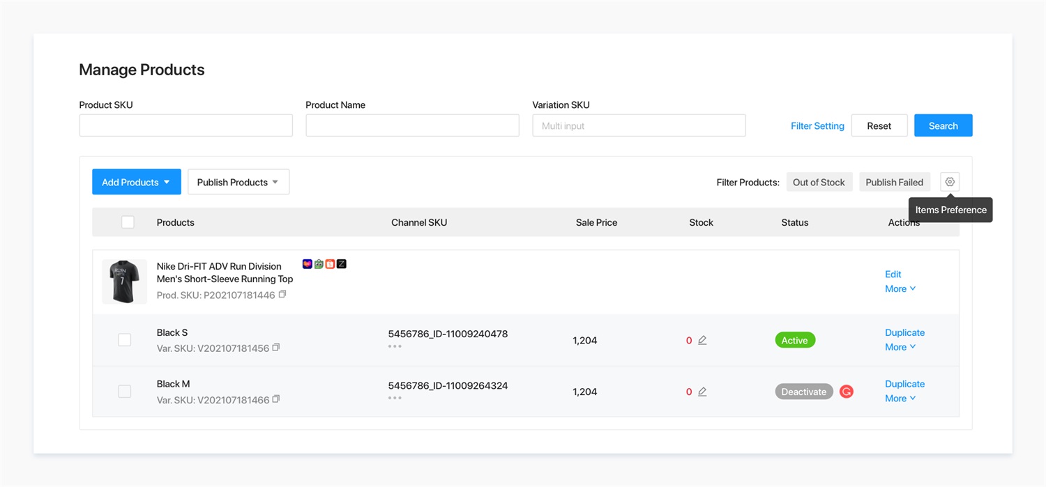Filter products by Out of Stock
This screenshot has width=1046, height=487.
pos(819,182)
